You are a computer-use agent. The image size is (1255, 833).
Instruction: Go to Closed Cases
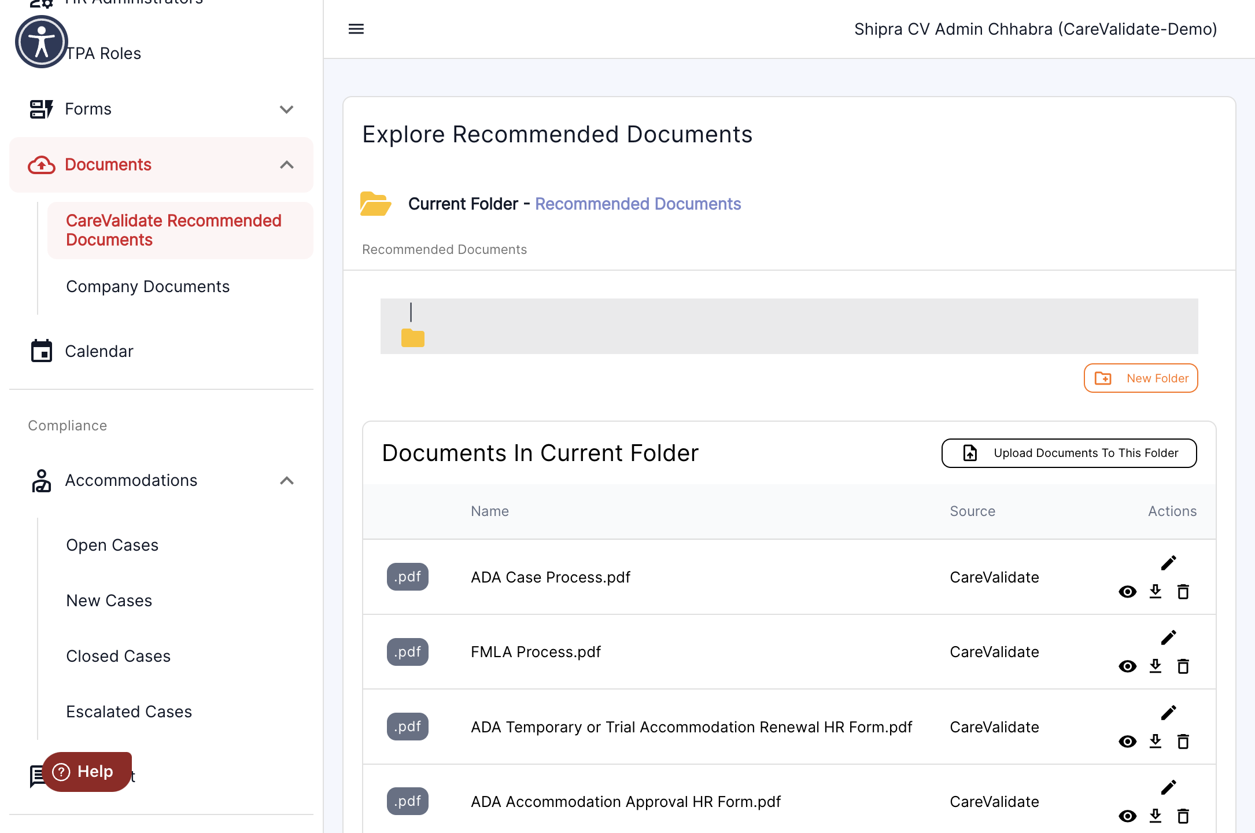pos(119,656)
